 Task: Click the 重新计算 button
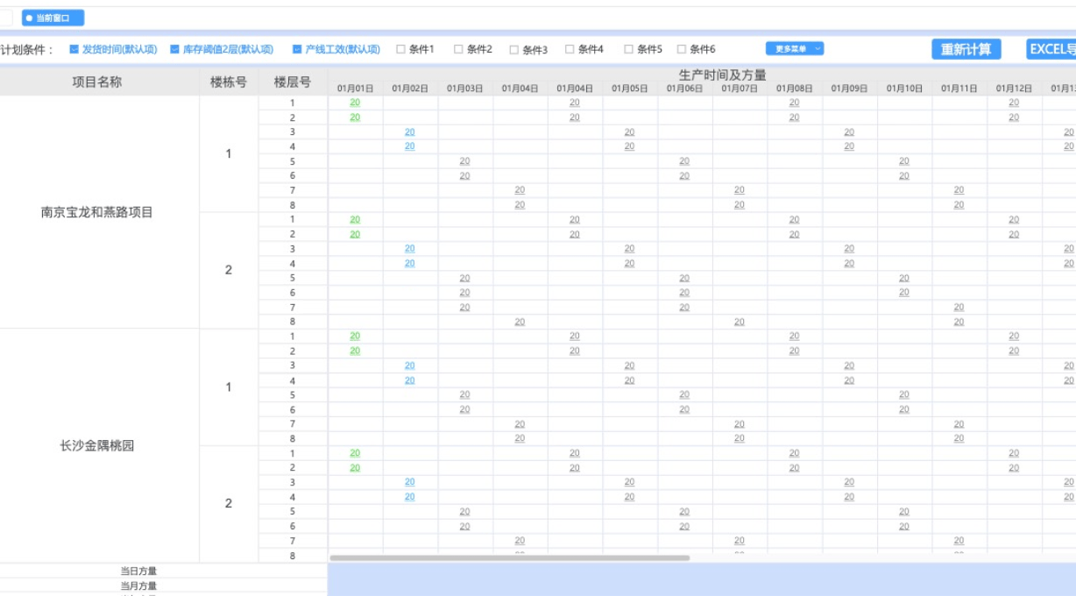pos(966,49)
